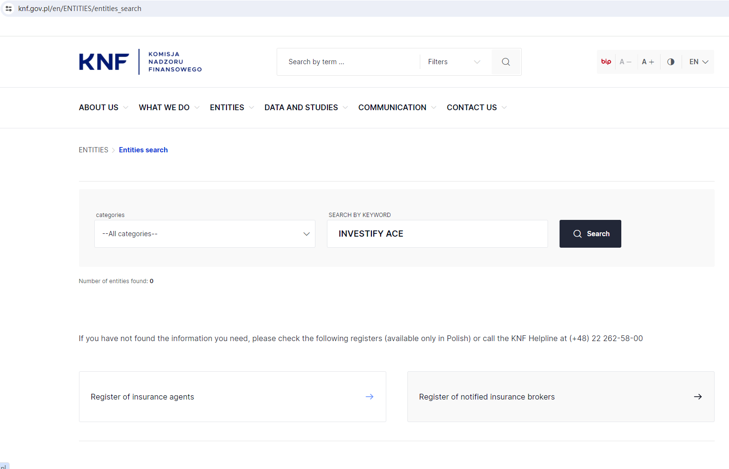Click the keyword field containing INVESTIFY ACE
729x469 pixels.
click(437, 234)
